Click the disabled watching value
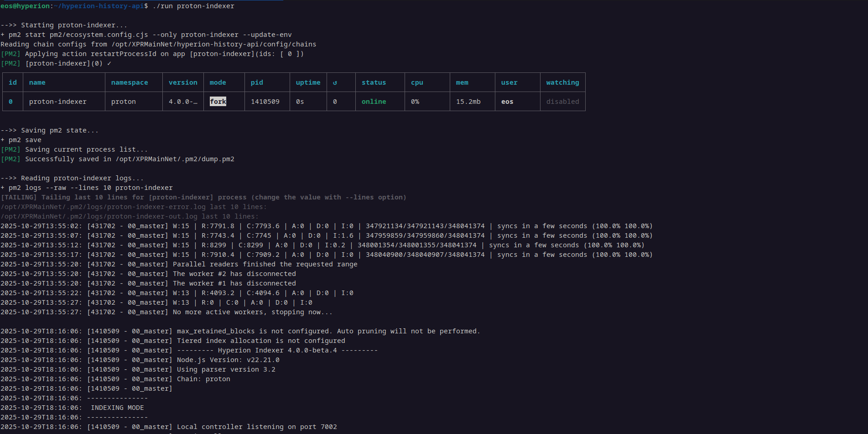 562,102
